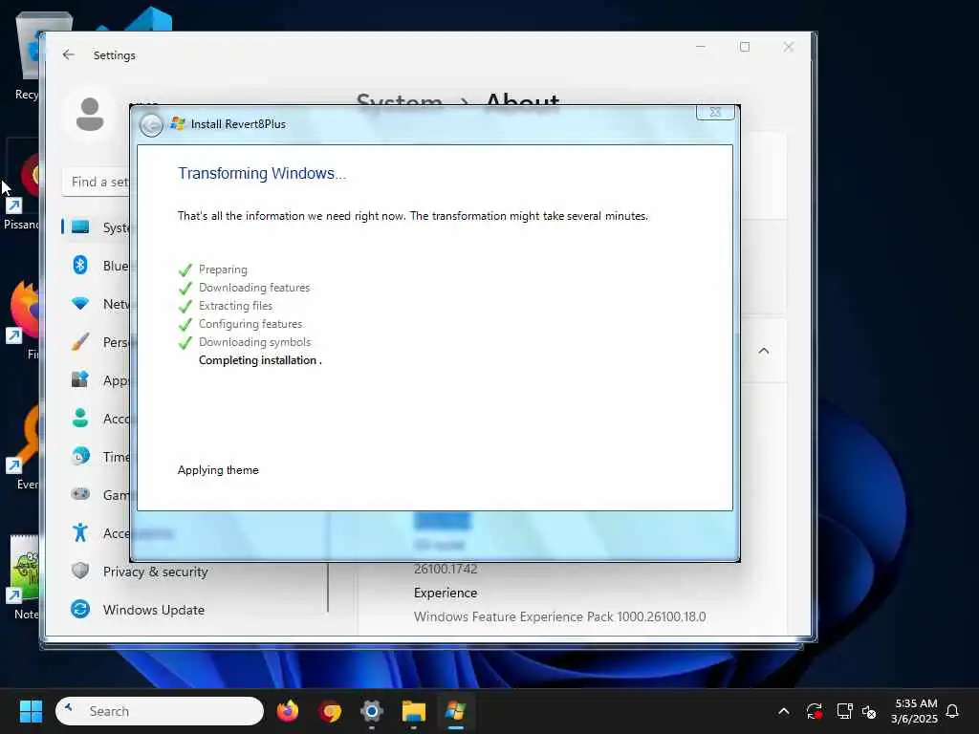Screen dimensions: 979x734
Task: Open Network Wi-Fi icon in Settings sidebar
Action: 80,304
